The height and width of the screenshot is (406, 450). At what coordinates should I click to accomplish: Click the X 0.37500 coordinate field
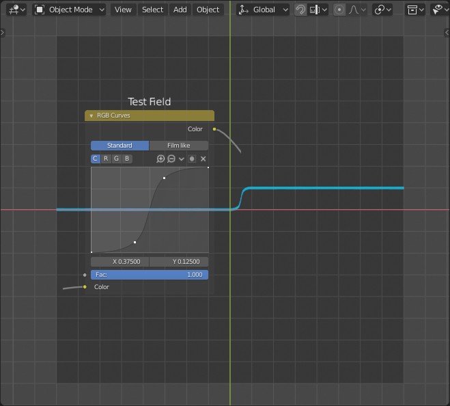pyautogui.click(x=120, y=262)
